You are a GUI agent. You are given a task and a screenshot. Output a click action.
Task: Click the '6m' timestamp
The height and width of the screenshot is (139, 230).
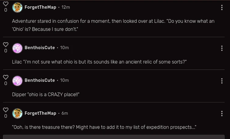65,113
